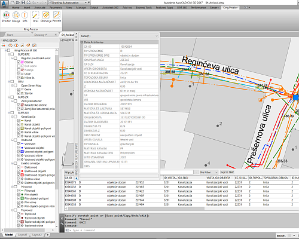The height and width of the screenshot is (239, 299).
Task: Toggle the Vodovod layer checkbox
Action: (19, 144)
